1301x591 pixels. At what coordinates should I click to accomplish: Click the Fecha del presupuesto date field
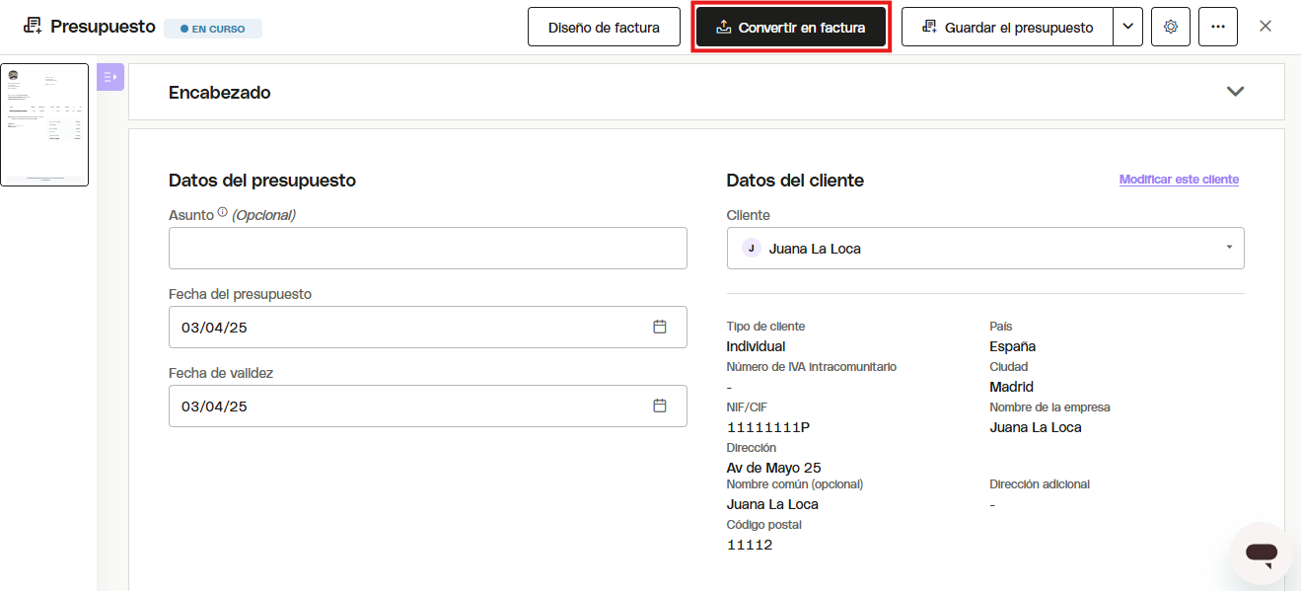(x=428, y=327)
